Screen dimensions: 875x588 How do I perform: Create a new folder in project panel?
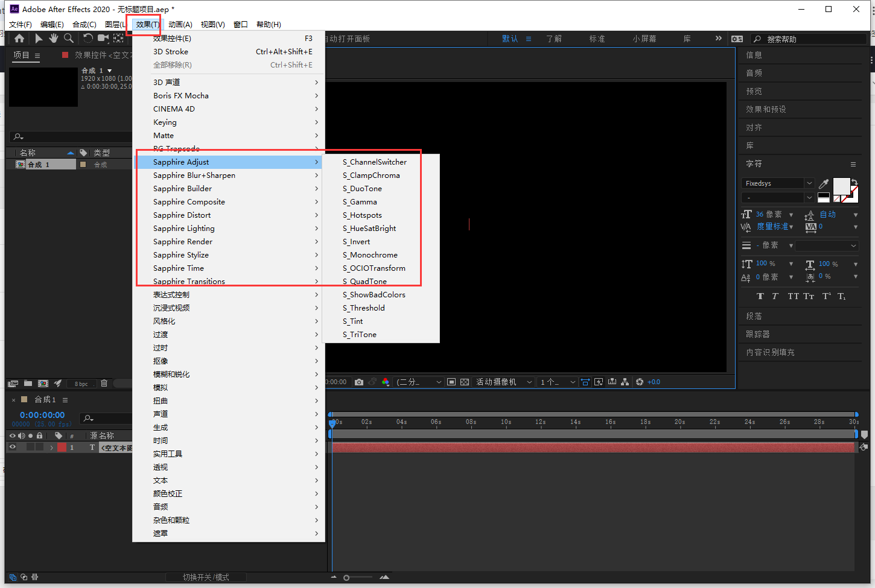tap(28, 384)
